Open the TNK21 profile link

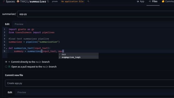tap(24, 2)
